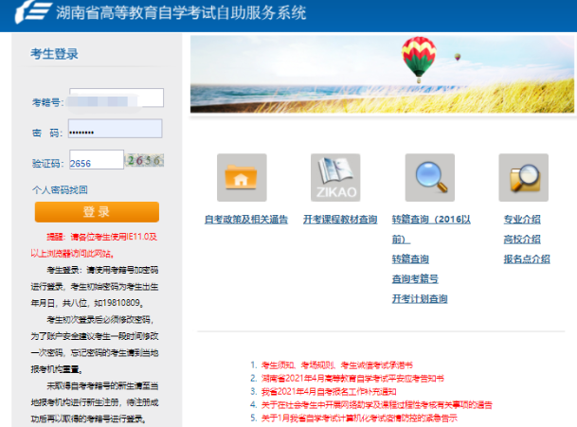This screenshot has height=427, width=577.
Task: Open the ZIKAO book icon
Action: pos(335,177)
